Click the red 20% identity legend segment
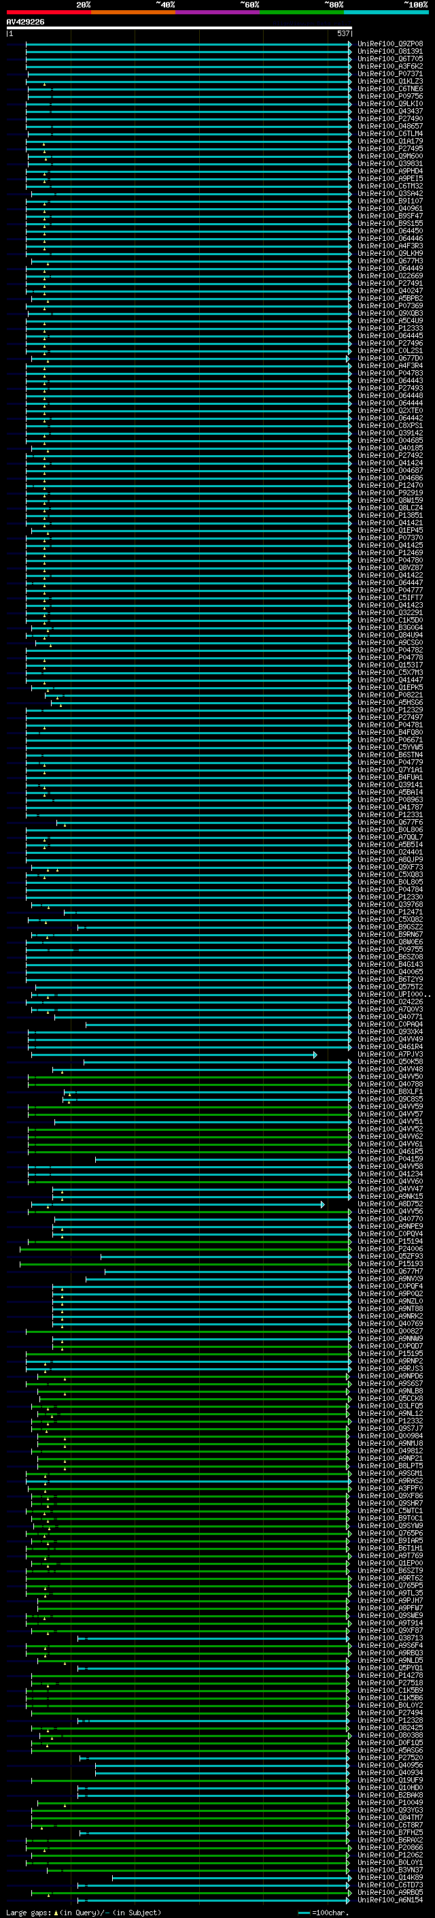The width and height of the screenshot is (435, 1918). pyautogui.click(x=48, y=12)
